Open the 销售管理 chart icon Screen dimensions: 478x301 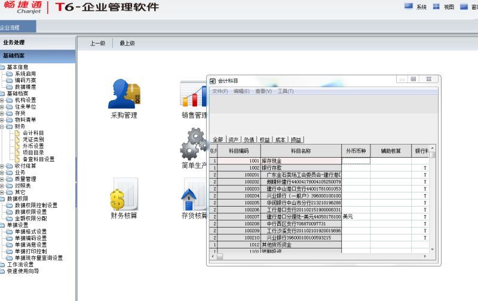click(193, 94)
